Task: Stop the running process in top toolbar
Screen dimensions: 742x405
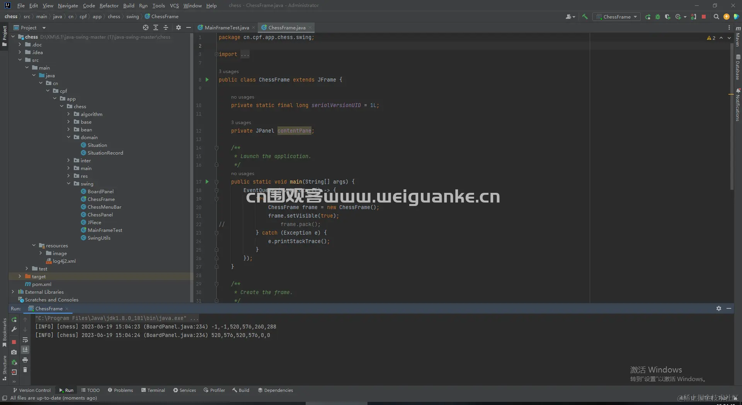Action: pos(704,17)
